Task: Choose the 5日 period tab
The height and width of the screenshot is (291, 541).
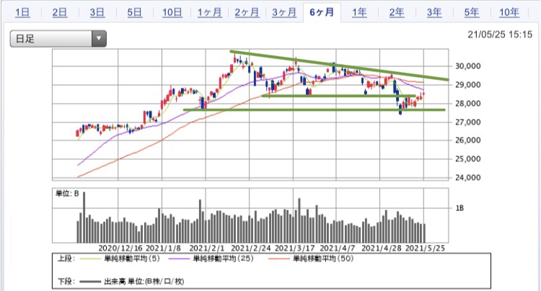Action: pos(135,13)
